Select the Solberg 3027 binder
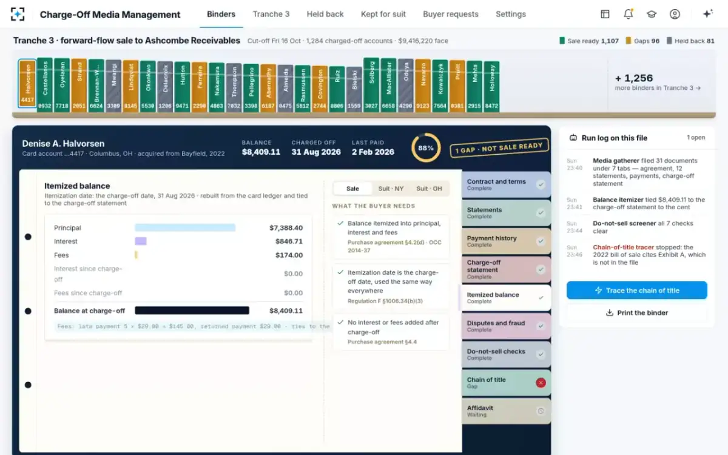 coord(371,84)
